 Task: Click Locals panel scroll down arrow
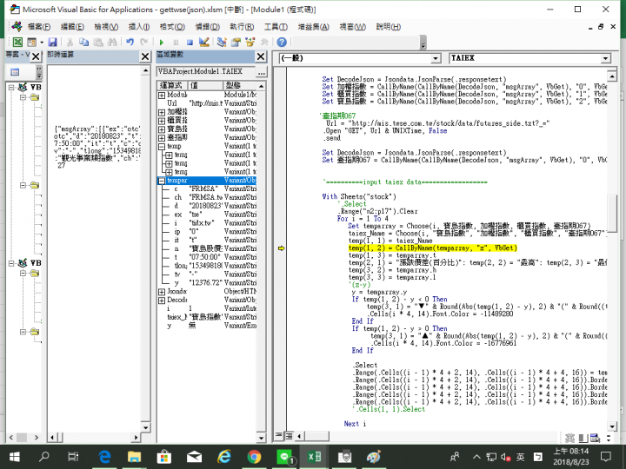[262, 439]
